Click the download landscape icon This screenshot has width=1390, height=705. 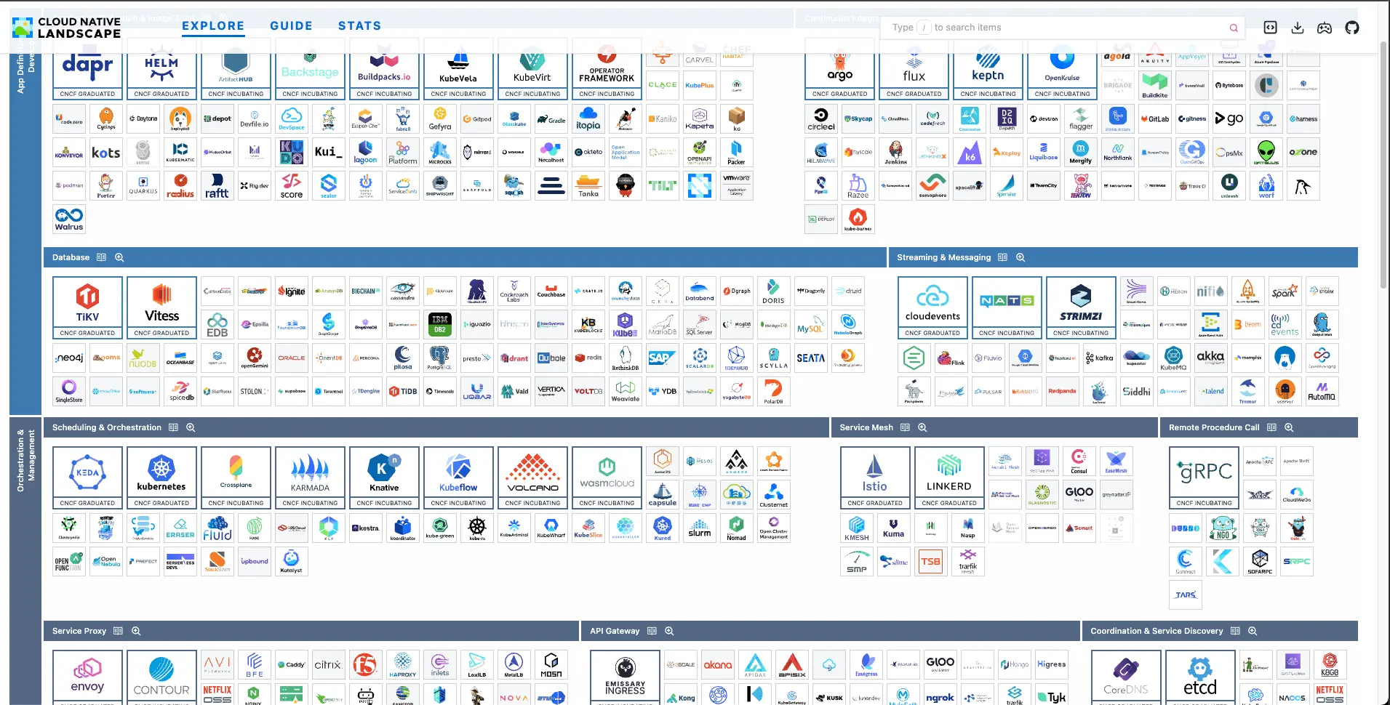coord(1298,28)
